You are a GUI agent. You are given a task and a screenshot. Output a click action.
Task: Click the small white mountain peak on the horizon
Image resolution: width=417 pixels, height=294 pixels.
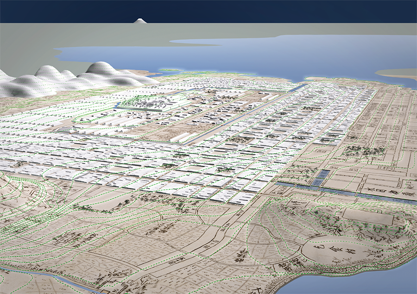(x=139, y=20)
